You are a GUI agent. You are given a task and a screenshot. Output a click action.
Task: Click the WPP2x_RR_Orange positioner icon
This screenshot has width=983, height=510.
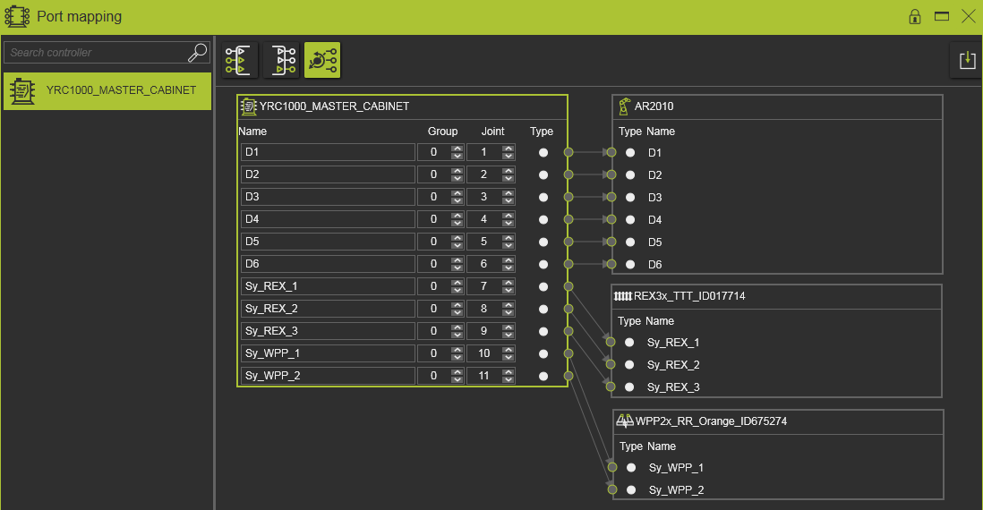click(625, 421)
